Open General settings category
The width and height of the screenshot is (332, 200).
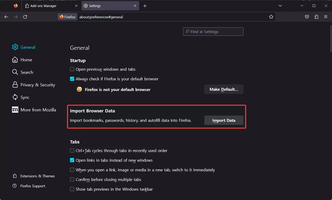coord(24,47)
